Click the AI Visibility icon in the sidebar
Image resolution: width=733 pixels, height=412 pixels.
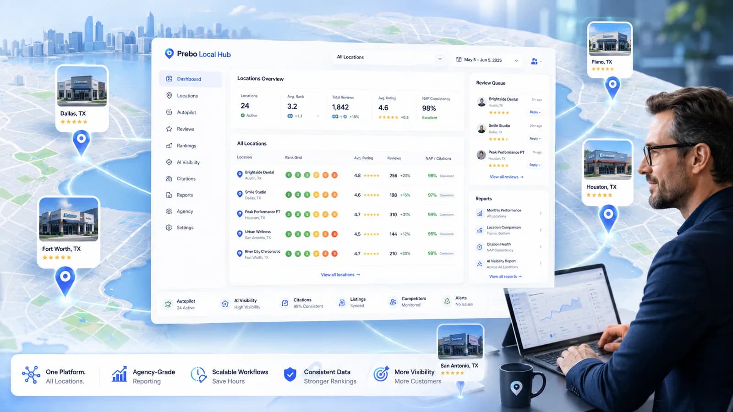coord(169,162)
